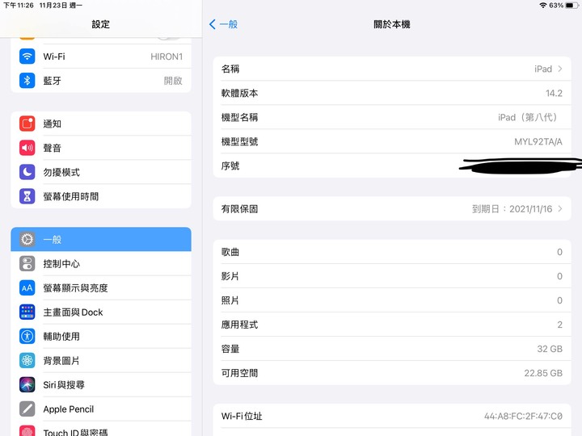Image resolution: width=582 pixels, height=436 pixels.
Task: Open 主畫面與 Dock settings row
Action: 101,312
